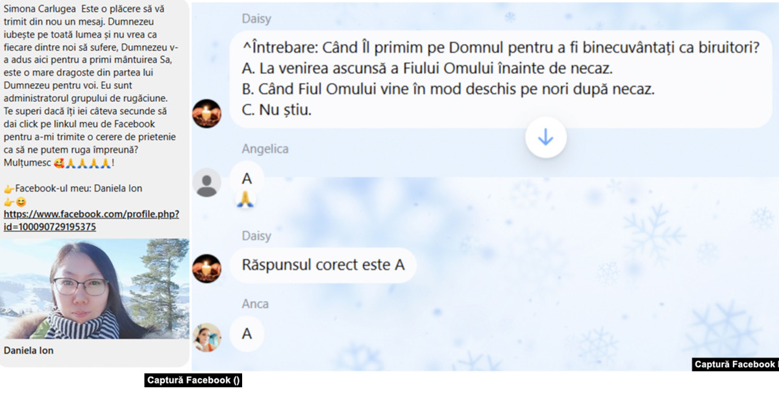779x399 pixels.
Task: Click the 'Daniela Ion' link preview title
Action: pyautogui.click(x=29, y=350)
